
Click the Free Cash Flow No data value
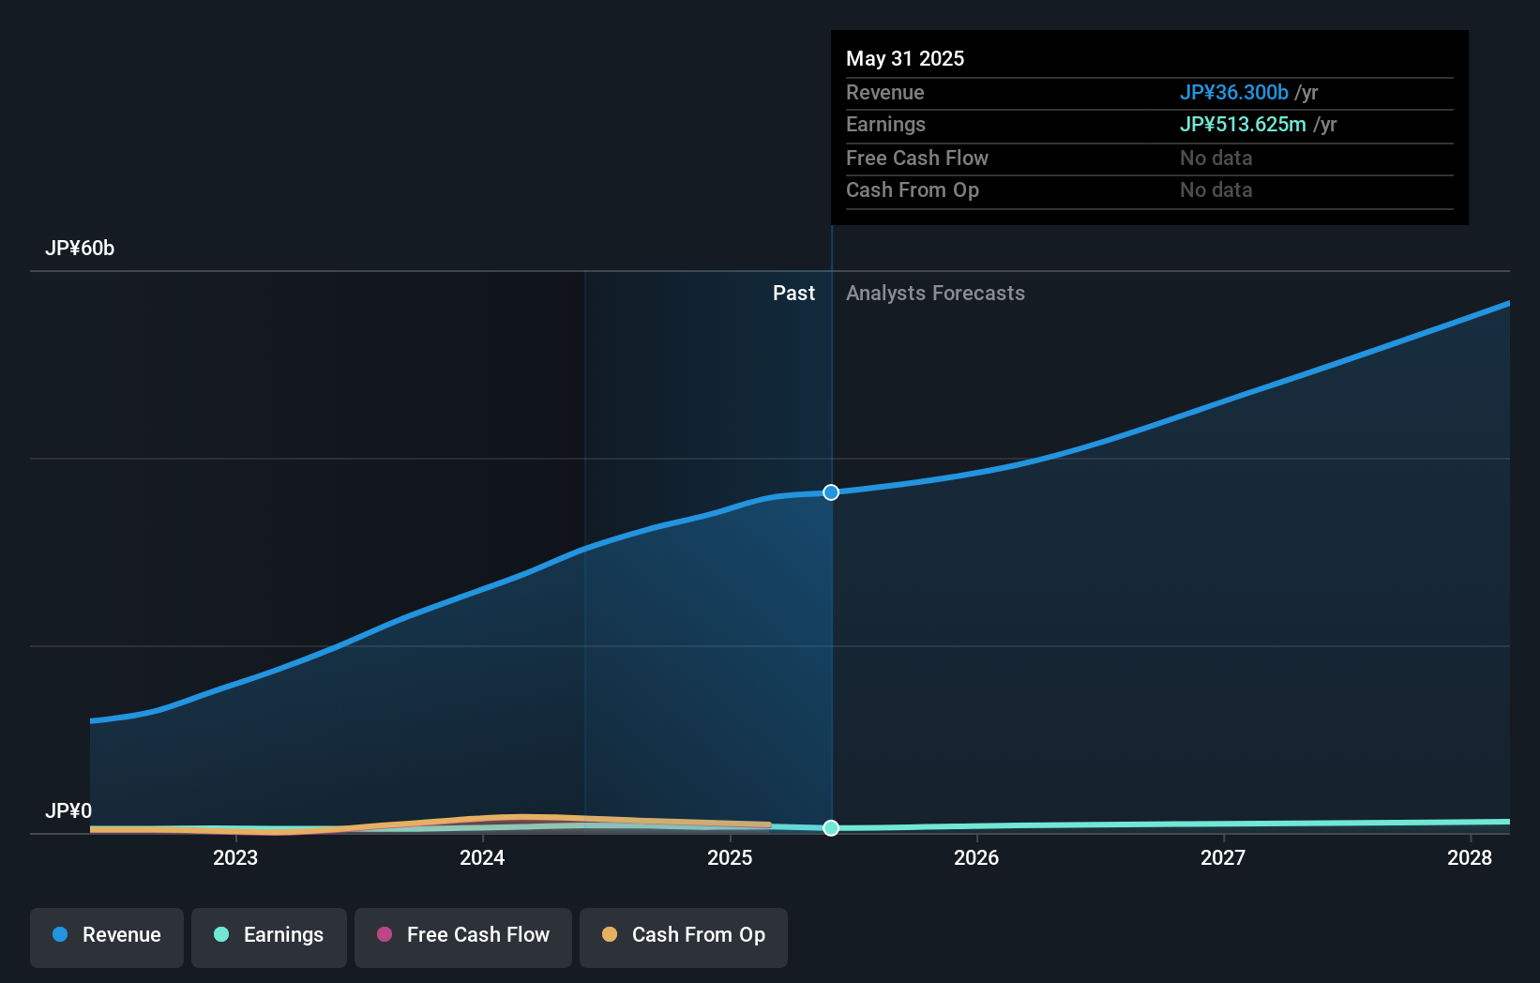1216,158
